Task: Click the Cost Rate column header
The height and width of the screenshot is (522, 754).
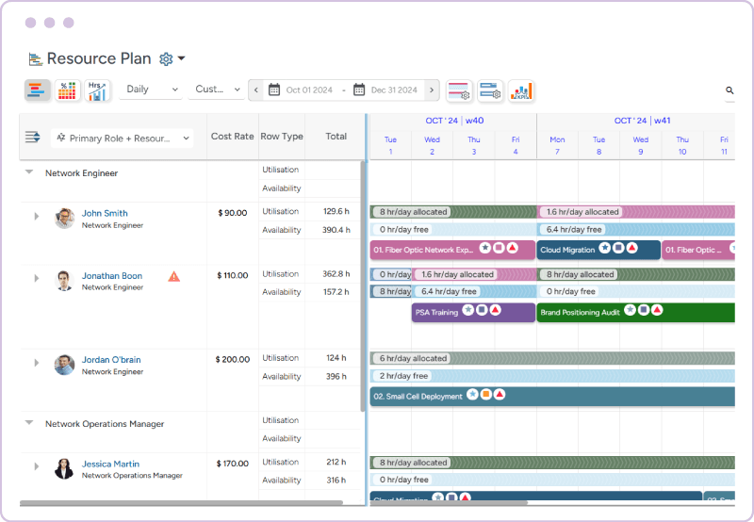Action: [232, 137]
